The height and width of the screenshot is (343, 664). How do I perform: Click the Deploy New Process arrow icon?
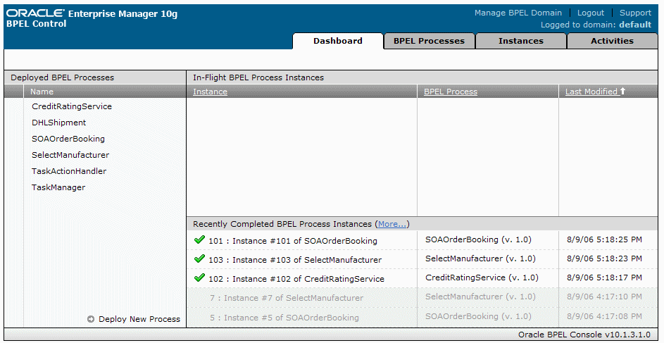91,319
